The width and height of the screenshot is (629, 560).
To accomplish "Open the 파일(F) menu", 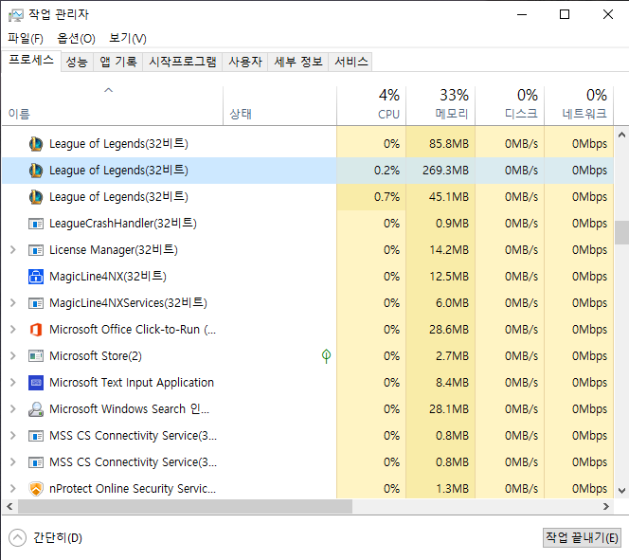I will click(26, 39).
